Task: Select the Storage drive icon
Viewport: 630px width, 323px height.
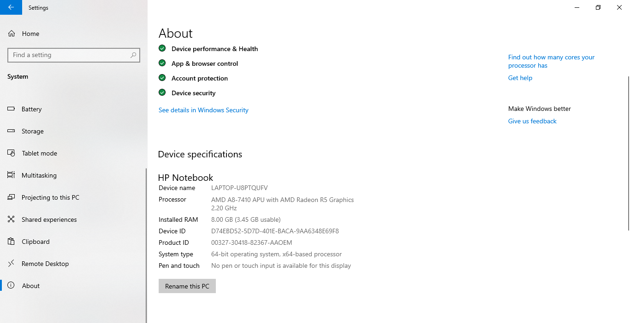Action: (12, 131)
